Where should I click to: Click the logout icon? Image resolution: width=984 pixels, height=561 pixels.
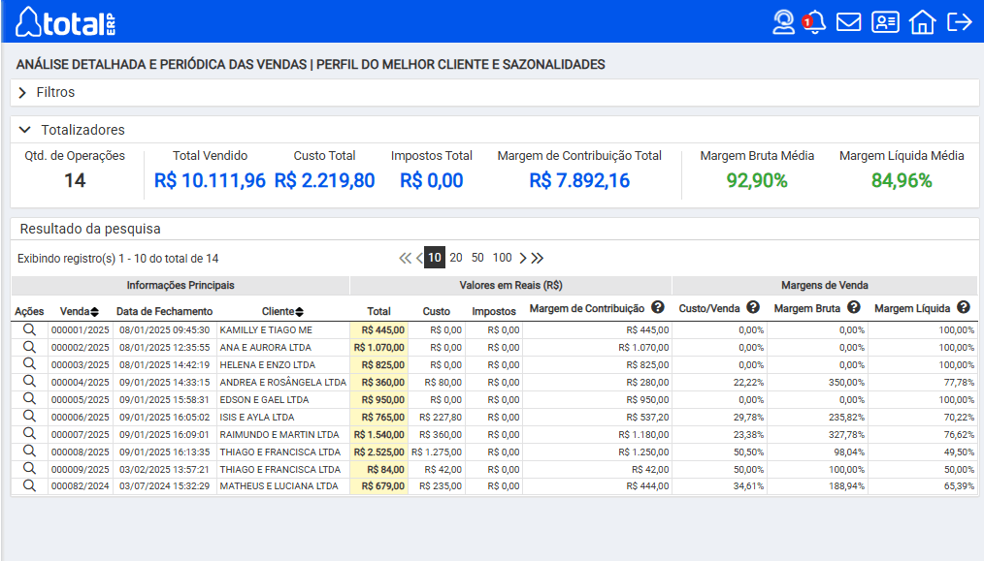[x=959, y=21]
